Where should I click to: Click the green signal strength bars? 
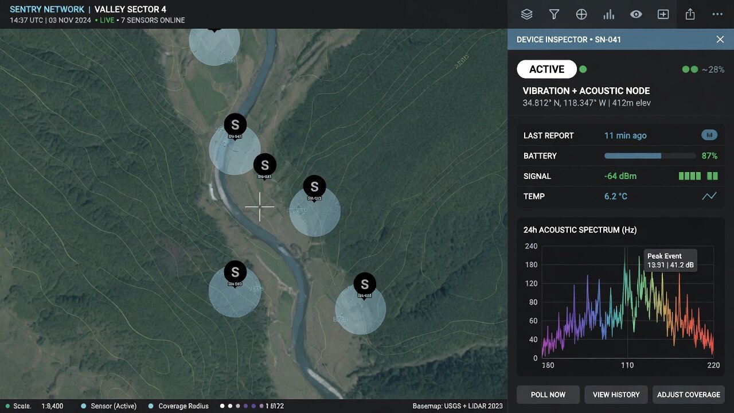point(698,176)
